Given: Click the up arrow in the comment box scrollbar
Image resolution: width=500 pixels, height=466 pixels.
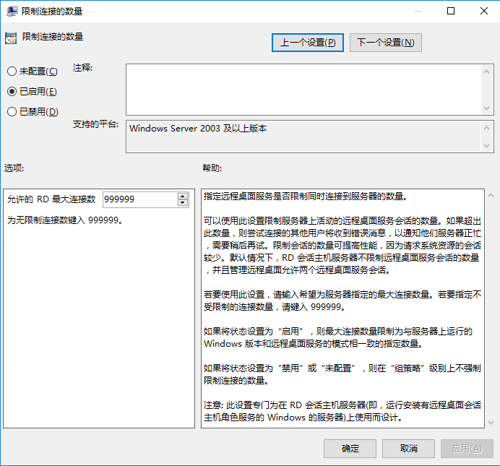Looking at the screenshot, I should pyautogui.click(x=486, y=72).
